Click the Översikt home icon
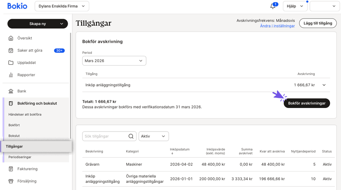Screen dimensions: 341x190 pyautogui.click(x=11, y=38)
